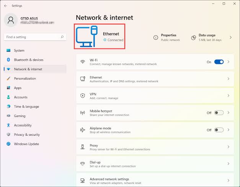Click the VPN shield icon
This screenshot has height=187, width=240.
pyautogui.click(x=82, y=96)
